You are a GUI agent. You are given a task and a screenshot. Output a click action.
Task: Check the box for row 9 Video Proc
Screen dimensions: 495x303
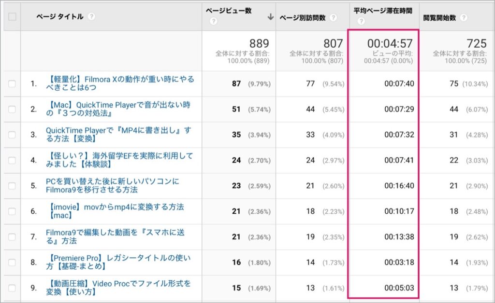click(x=12, y=288)
